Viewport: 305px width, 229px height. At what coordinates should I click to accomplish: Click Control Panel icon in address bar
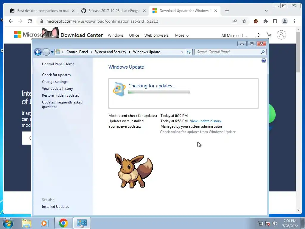pos(58,52)
